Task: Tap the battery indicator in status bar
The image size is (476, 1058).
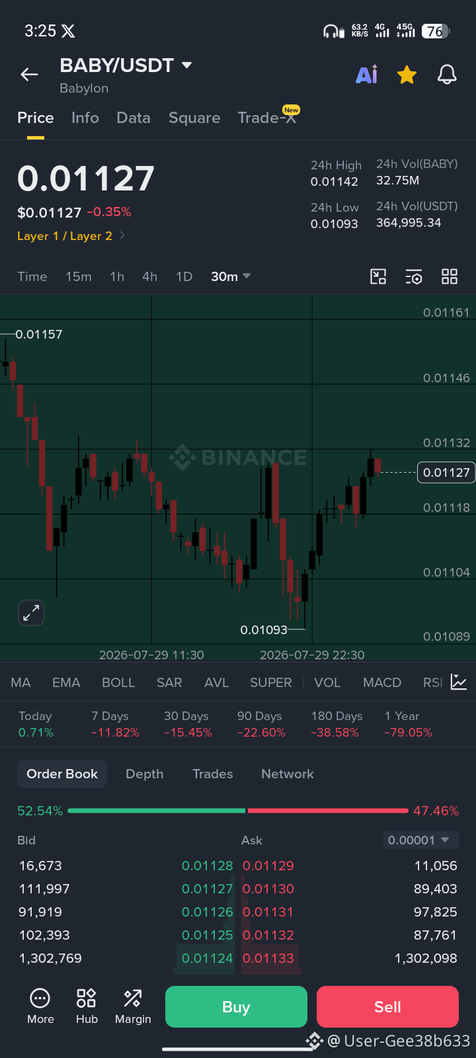Action: [436, 31]
